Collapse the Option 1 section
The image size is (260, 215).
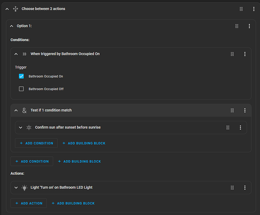[x=12, y=26]
